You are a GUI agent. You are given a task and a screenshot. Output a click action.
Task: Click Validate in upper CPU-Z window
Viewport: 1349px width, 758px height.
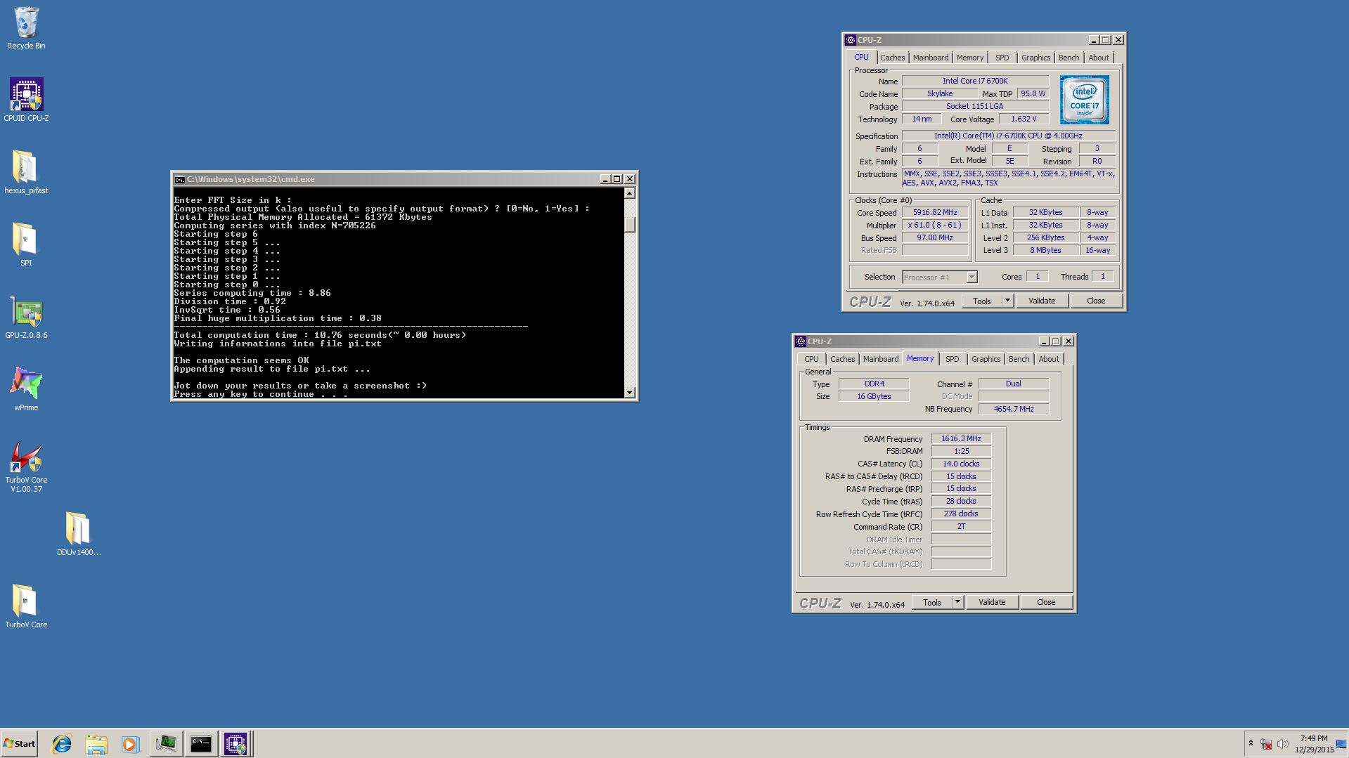pyautogui.click(x=1042, y=301)
